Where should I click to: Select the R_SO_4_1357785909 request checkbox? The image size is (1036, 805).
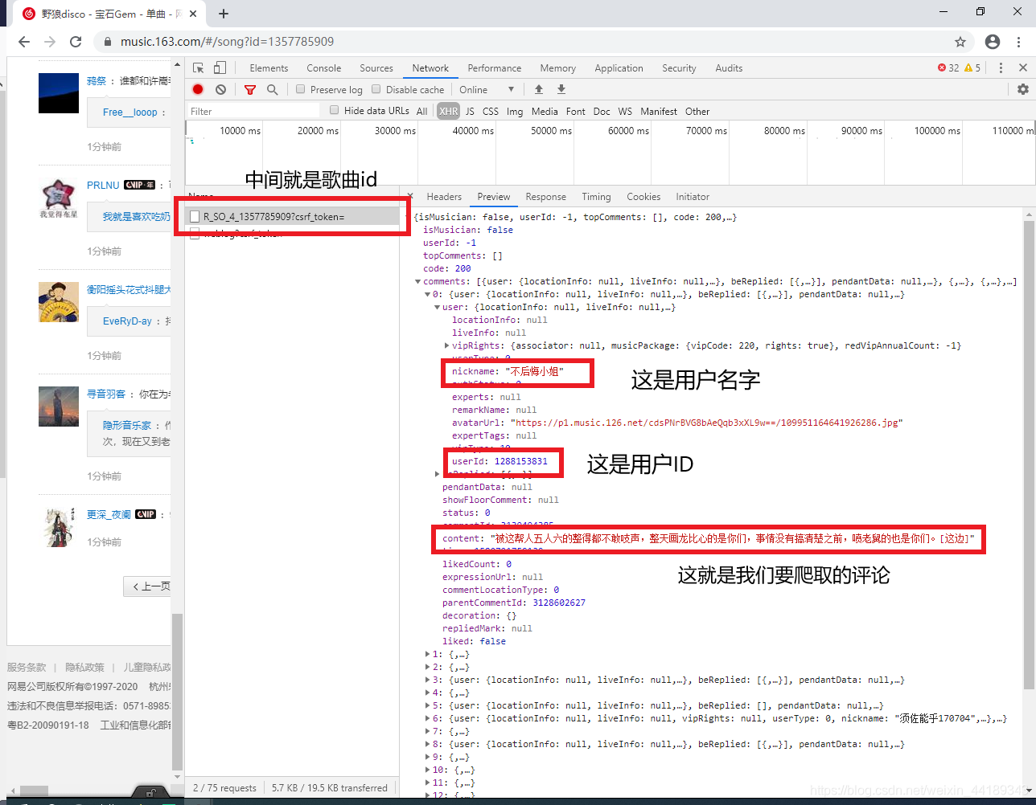point(195,217)
